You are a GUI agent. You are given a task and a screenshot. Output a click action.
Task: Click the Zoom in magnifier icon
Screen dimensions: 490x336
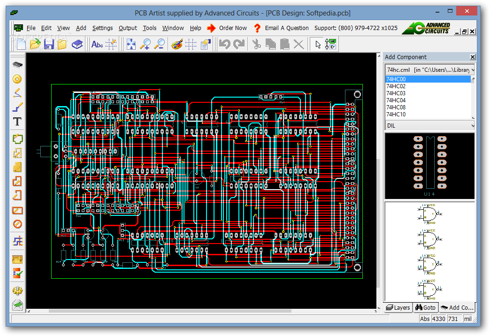[145, 44]
